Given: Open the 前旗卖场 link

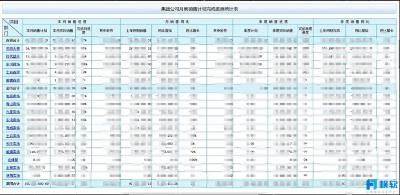Looking at the screenshot, I should pyautogui.click(x=13, y=152).
